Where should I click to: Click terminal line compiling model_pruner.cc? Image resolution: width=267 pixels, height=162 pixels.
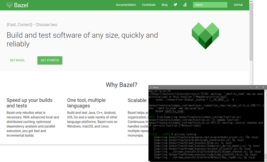[x=206, y=137]
